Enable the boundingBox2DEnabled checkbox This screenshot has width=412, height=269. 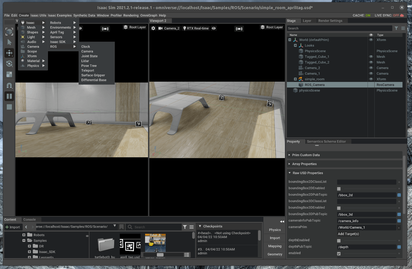pyautogui.click(x=339, y=189)
